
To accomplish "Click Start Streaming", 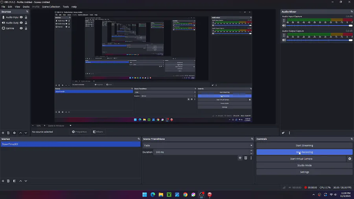I will click(304, 146).
